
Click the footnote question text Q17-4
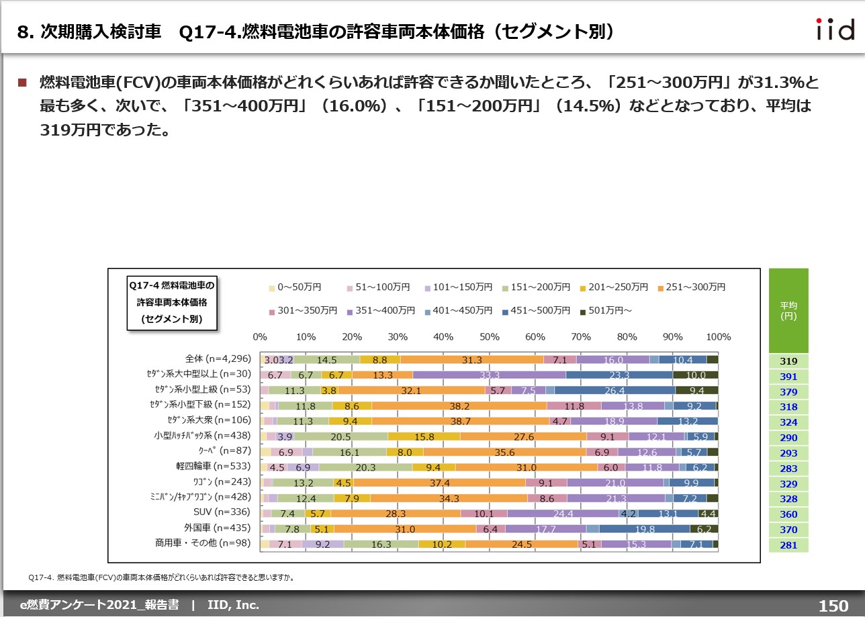coord(162,577)
